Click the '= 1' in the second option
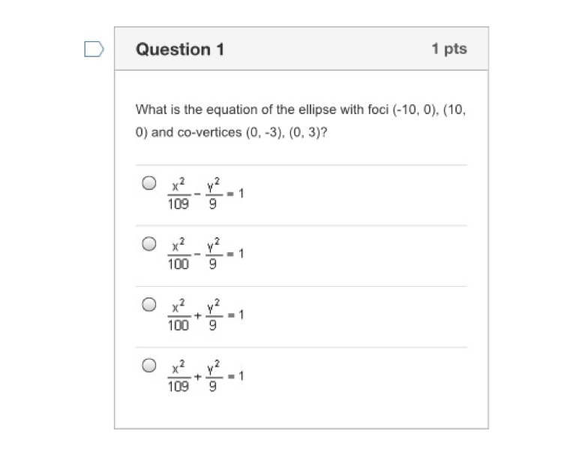This screenshot has height=467, width=561. pyautogui.click(x=236, y=254)
